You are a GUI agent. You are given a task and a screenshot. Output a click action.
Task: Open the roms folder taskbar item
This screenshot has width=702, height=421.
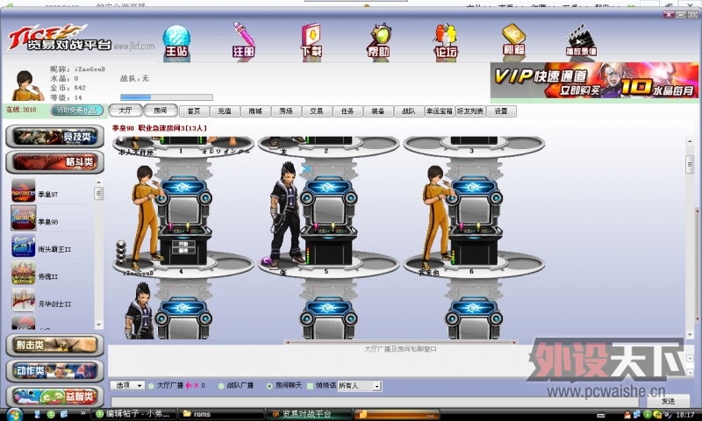coord(220,414)
